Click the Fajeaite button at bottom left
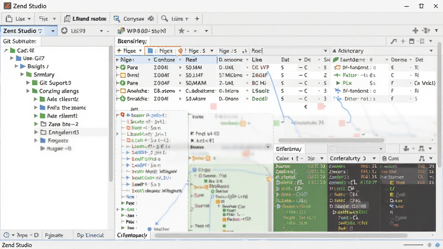 [54, 235]
